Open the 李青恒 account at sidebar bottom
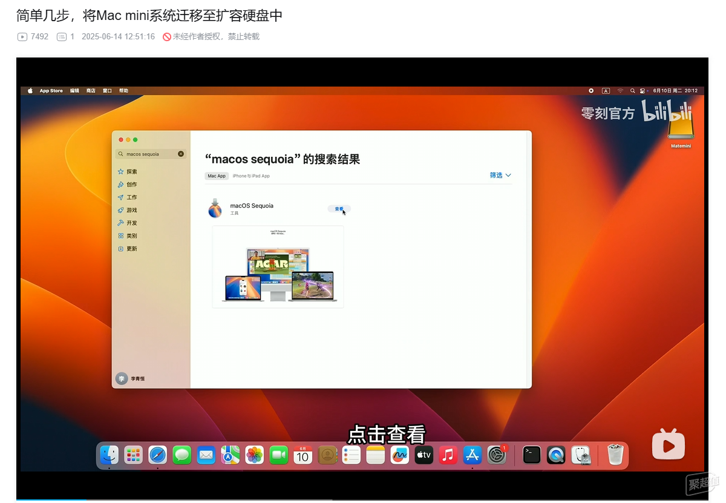 pos(131,378)
